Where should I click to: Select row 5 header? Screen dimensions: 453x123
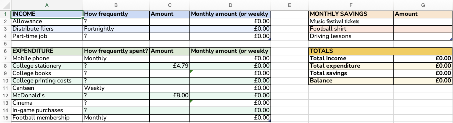click(x=5, y=44)
